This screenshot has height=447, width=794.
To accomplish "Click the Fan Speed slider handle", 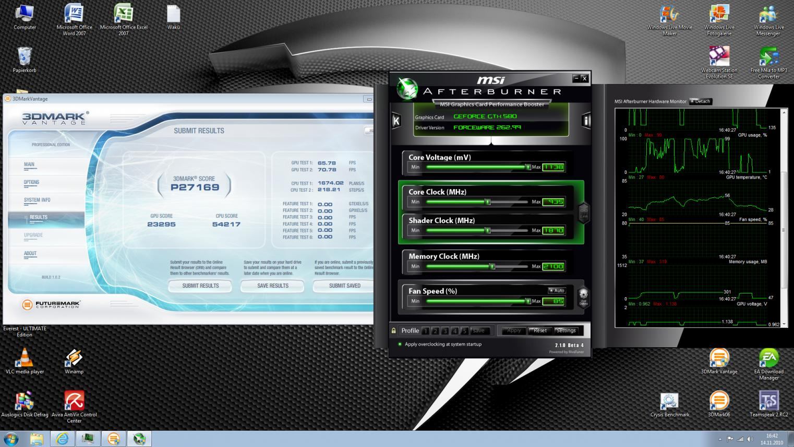I will (x=528, y=301).
